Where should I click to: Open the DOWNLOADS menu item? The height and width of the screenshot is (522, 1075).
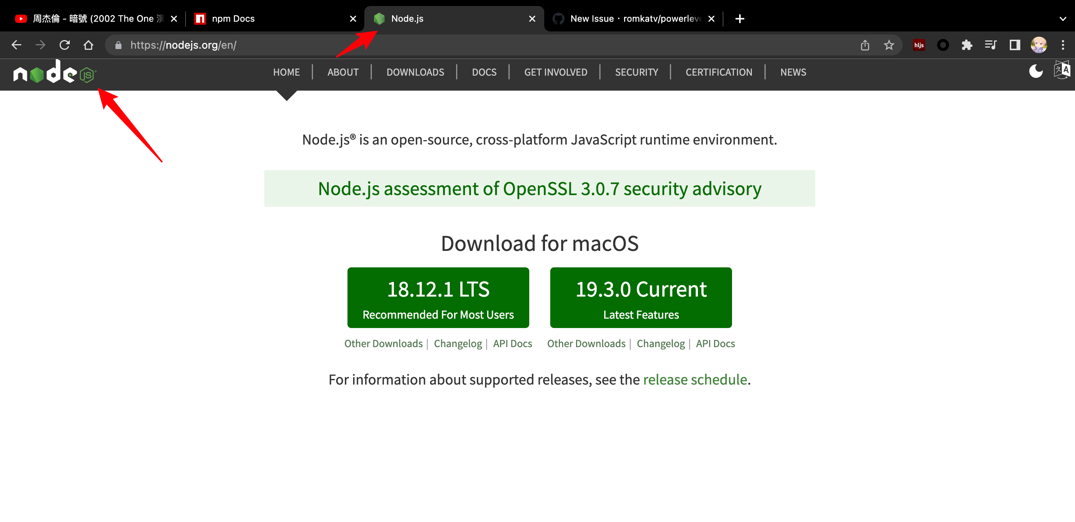pyautogui.click(x=415, y=72)
